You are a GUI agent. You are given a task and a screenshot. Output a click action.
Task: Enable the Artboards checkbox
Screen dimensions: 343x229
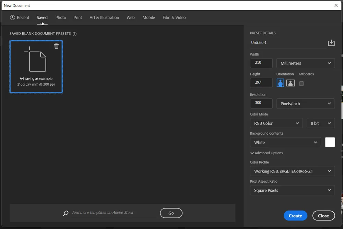click(301, 83)
